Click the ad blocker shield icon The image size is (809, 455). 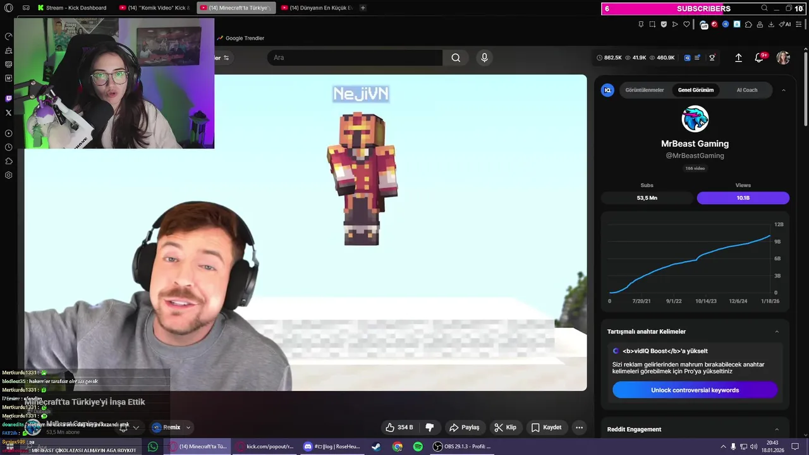pos(664,25)
